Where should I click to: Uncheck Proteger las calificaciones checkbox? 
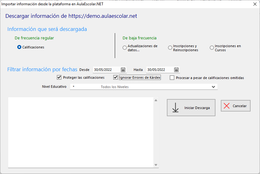pos(59,77)
